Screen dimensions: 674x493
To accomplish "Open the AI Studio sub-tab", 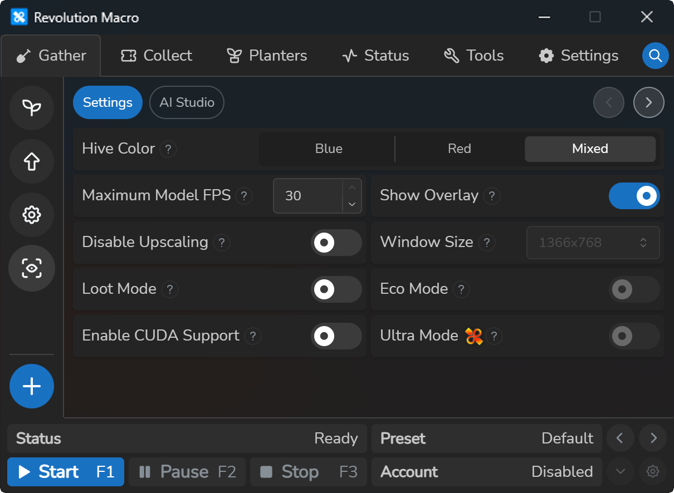I will click(187, 102).
